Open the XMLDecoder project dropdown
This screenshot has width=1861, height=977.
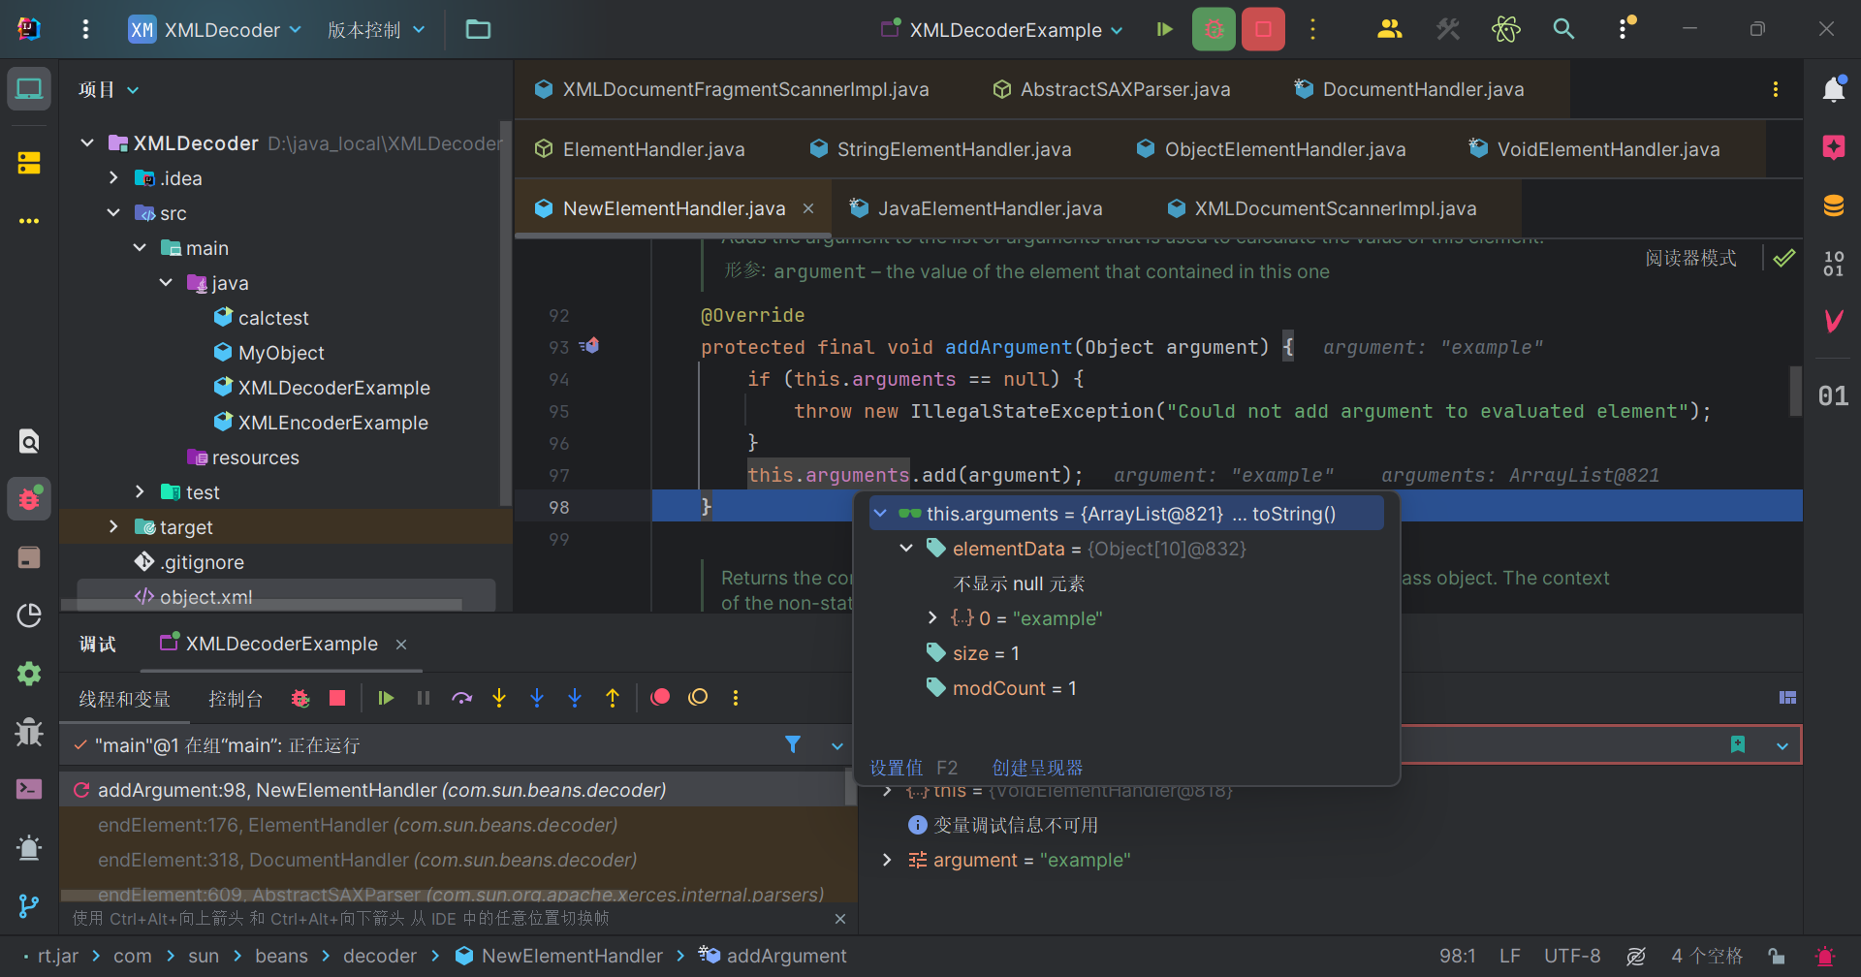[x=215, y=30]
